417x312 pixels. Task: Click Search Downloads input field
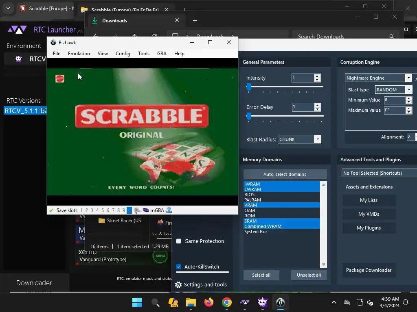click(346, 37)
